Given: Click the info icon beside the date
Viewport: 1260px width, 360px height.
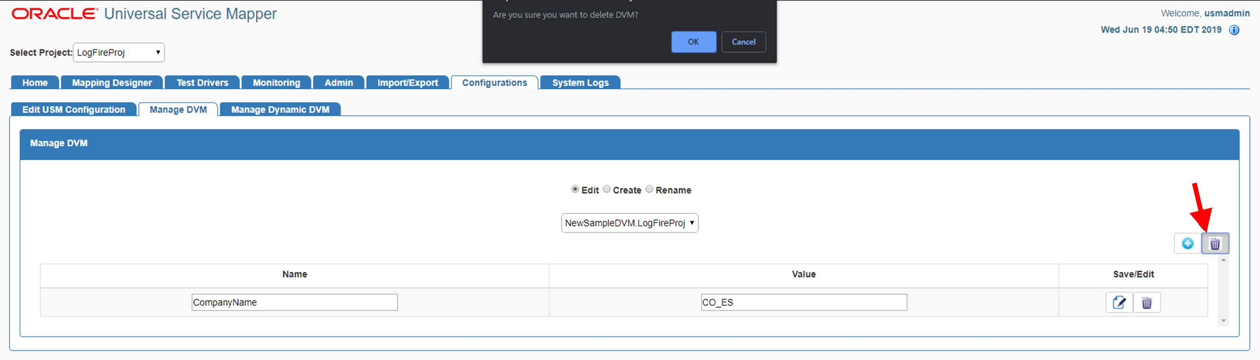Looking at the screenshot, I should [1234, 30].
